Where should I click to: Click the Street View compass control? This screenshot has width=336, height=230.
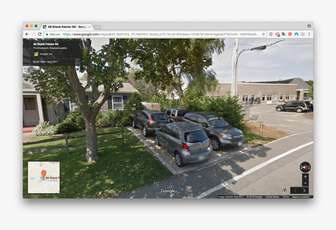305,167
